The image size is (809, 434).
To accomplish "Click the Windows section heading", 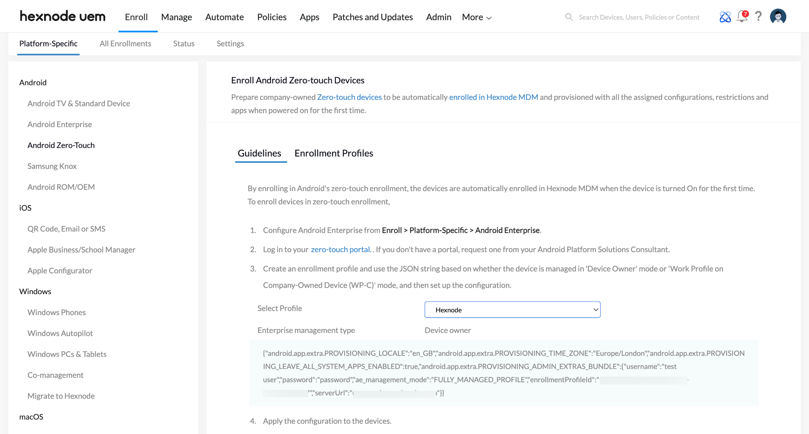I will [x=35, y=291].
